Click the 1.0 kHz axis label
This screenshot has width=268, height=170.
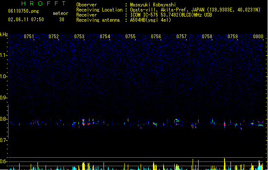tap(3, 76)
